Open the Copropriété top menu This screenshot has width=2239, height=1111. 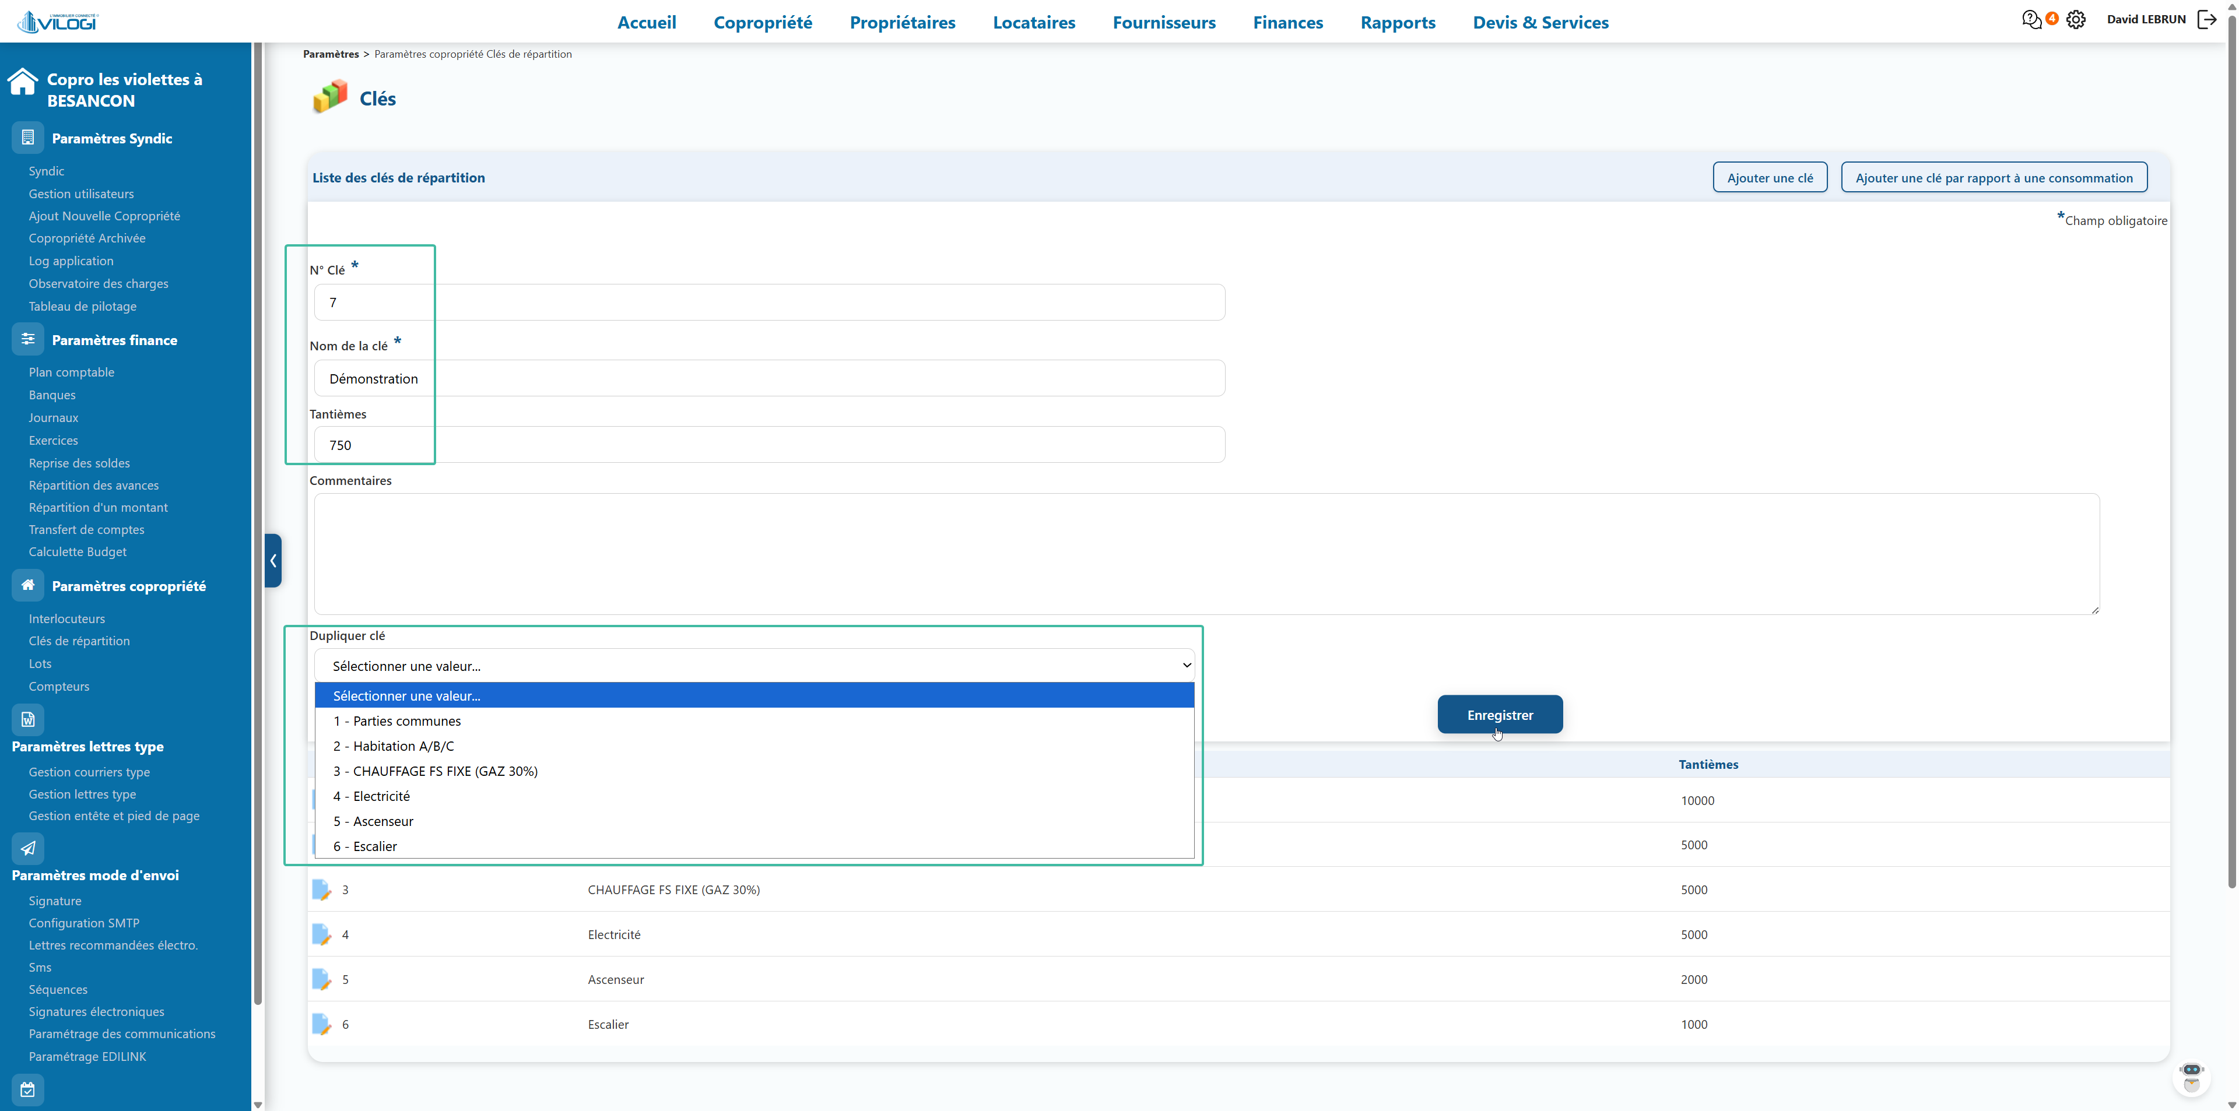[x=762, y=23]
